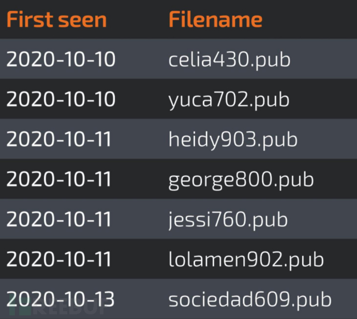Click the date next to heidy903.pub

click(x=58, y=140)
